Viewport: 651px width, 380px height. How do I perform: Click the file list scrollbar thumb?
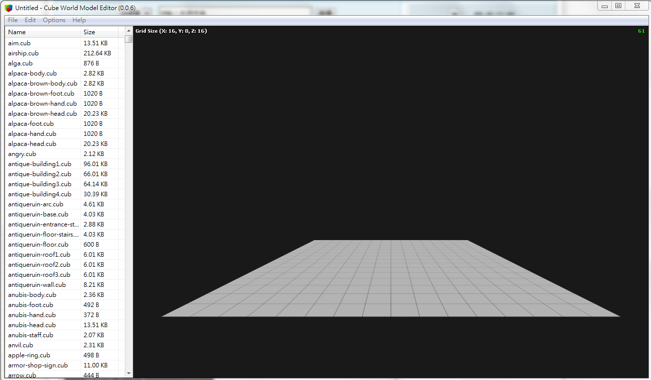[x=129, y=39]
